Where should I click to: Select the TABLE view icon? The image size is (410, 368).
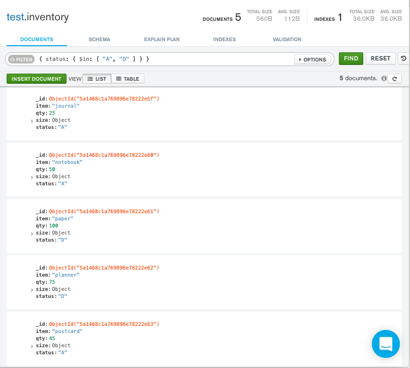click(128, 78)
